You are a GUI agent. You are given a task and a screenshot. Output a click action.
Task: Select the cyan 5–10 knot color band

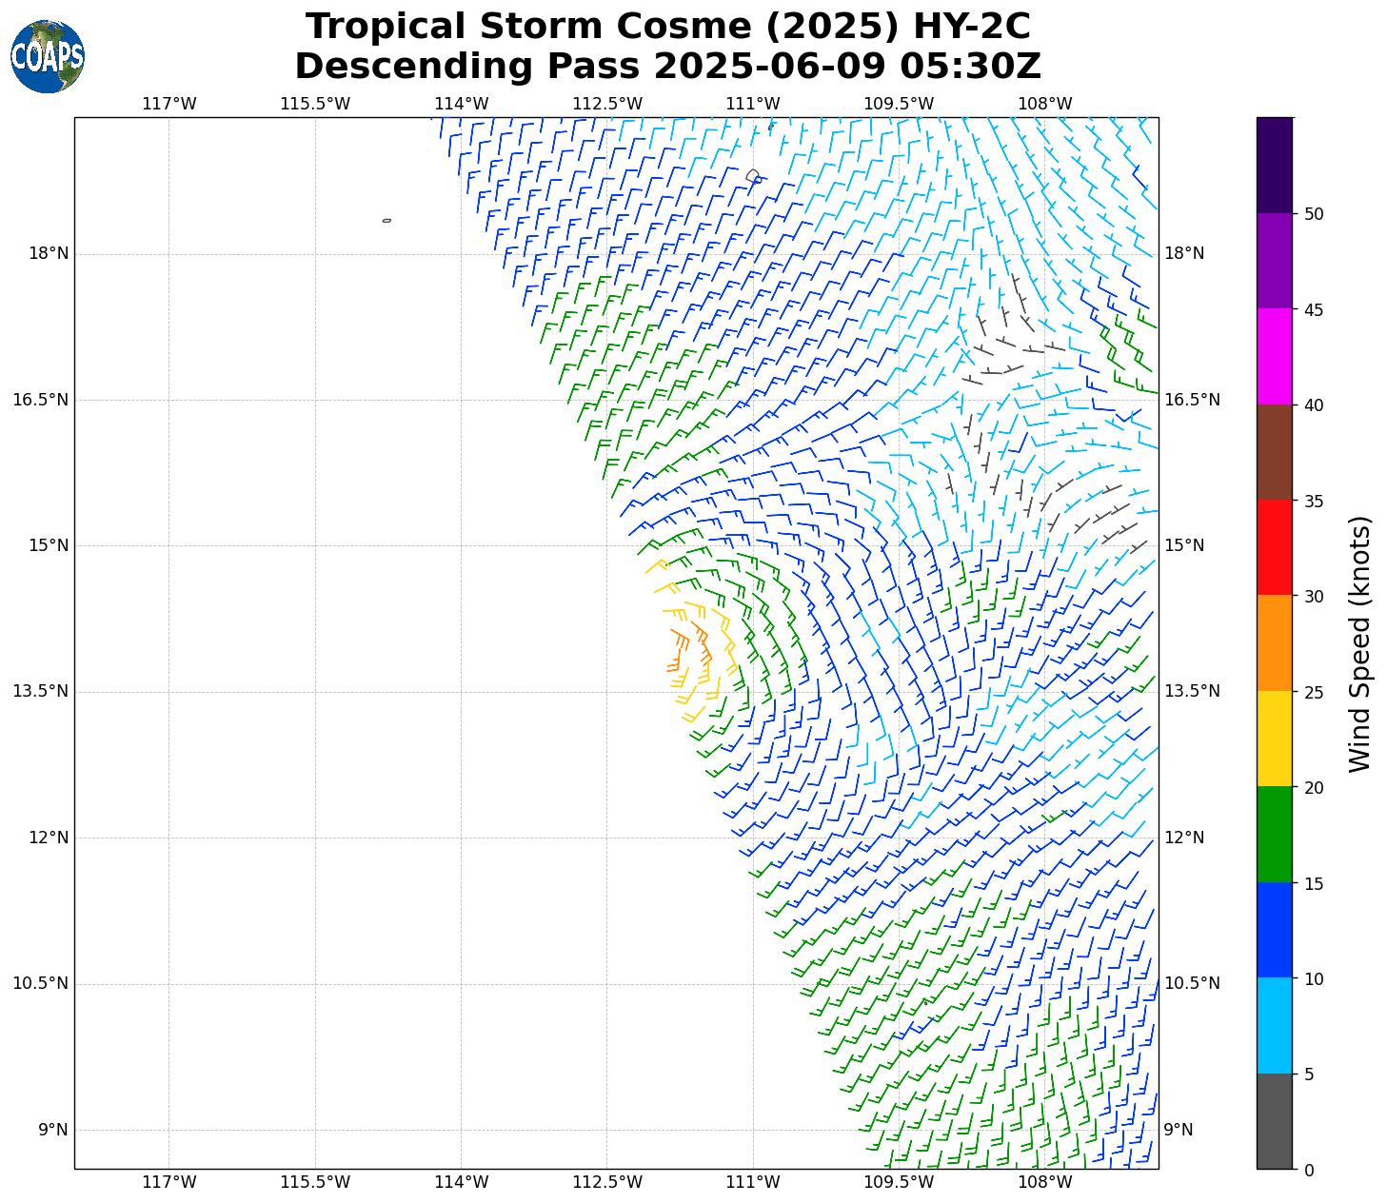coord(1274,1025)
